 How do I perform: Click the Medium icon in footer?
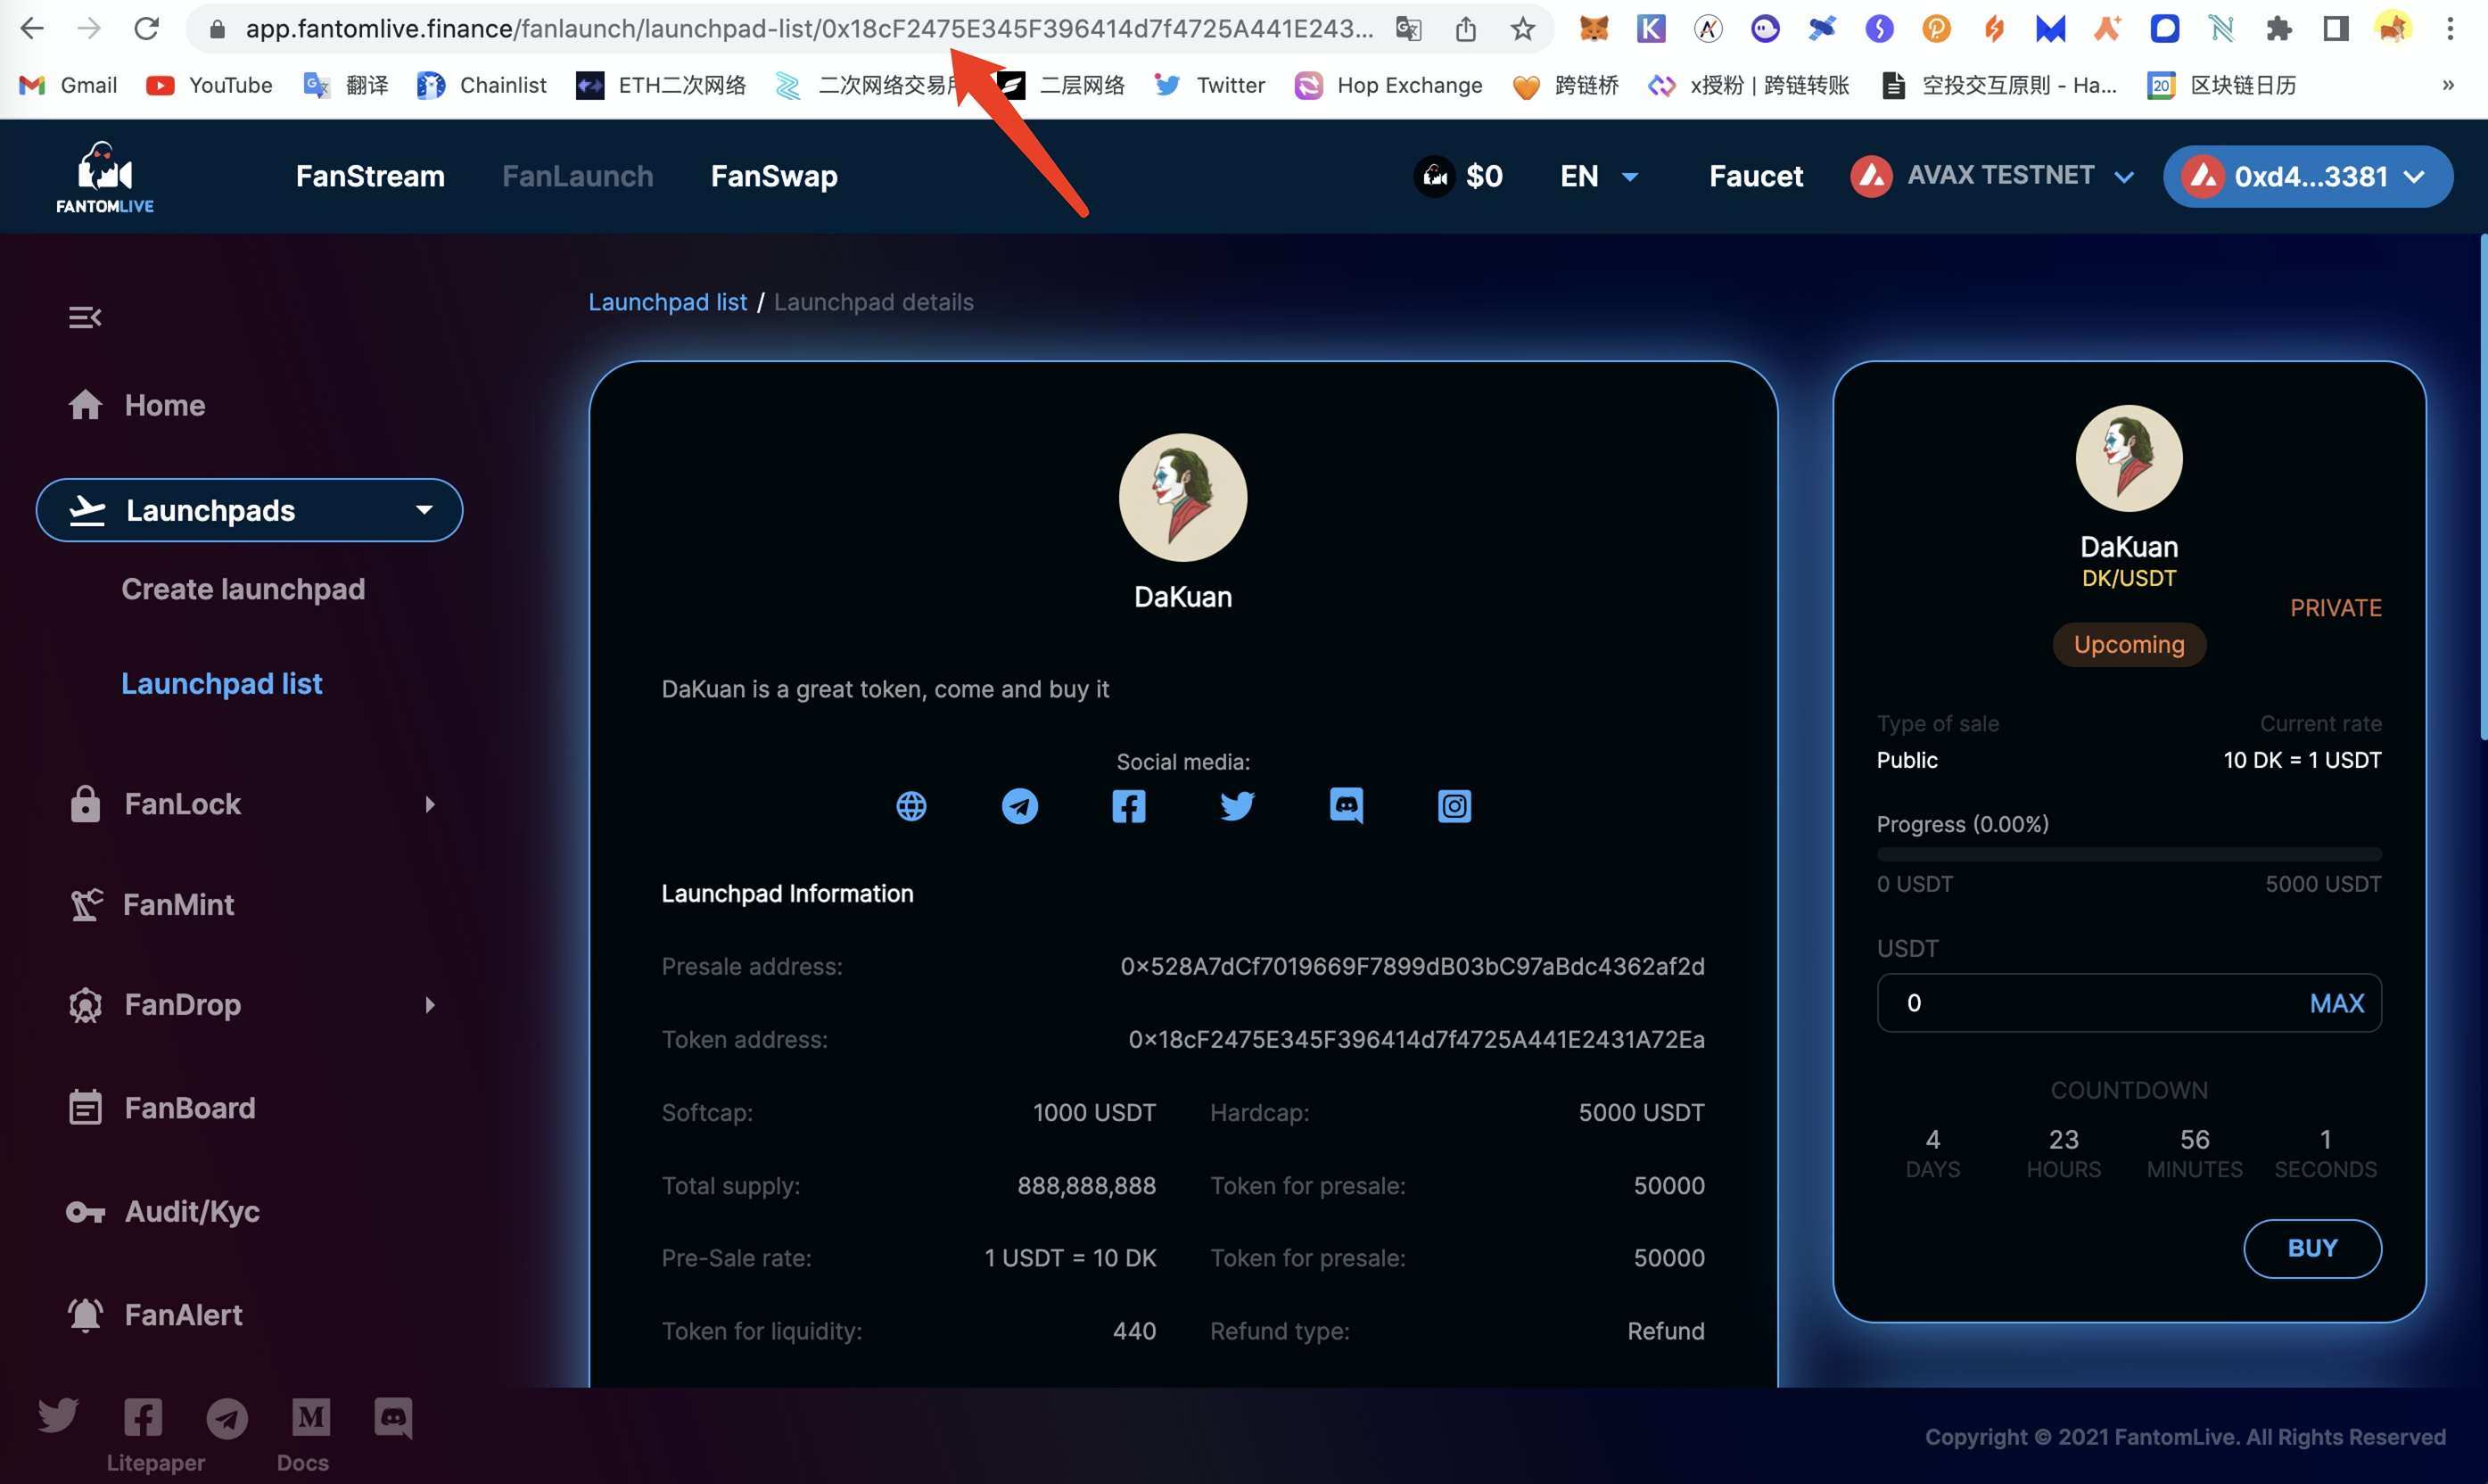pos(311,1417)
